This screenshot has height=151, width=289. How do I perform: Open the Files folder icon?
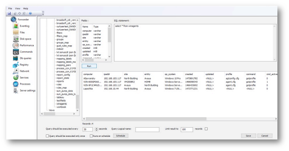[x=16, y=32]
